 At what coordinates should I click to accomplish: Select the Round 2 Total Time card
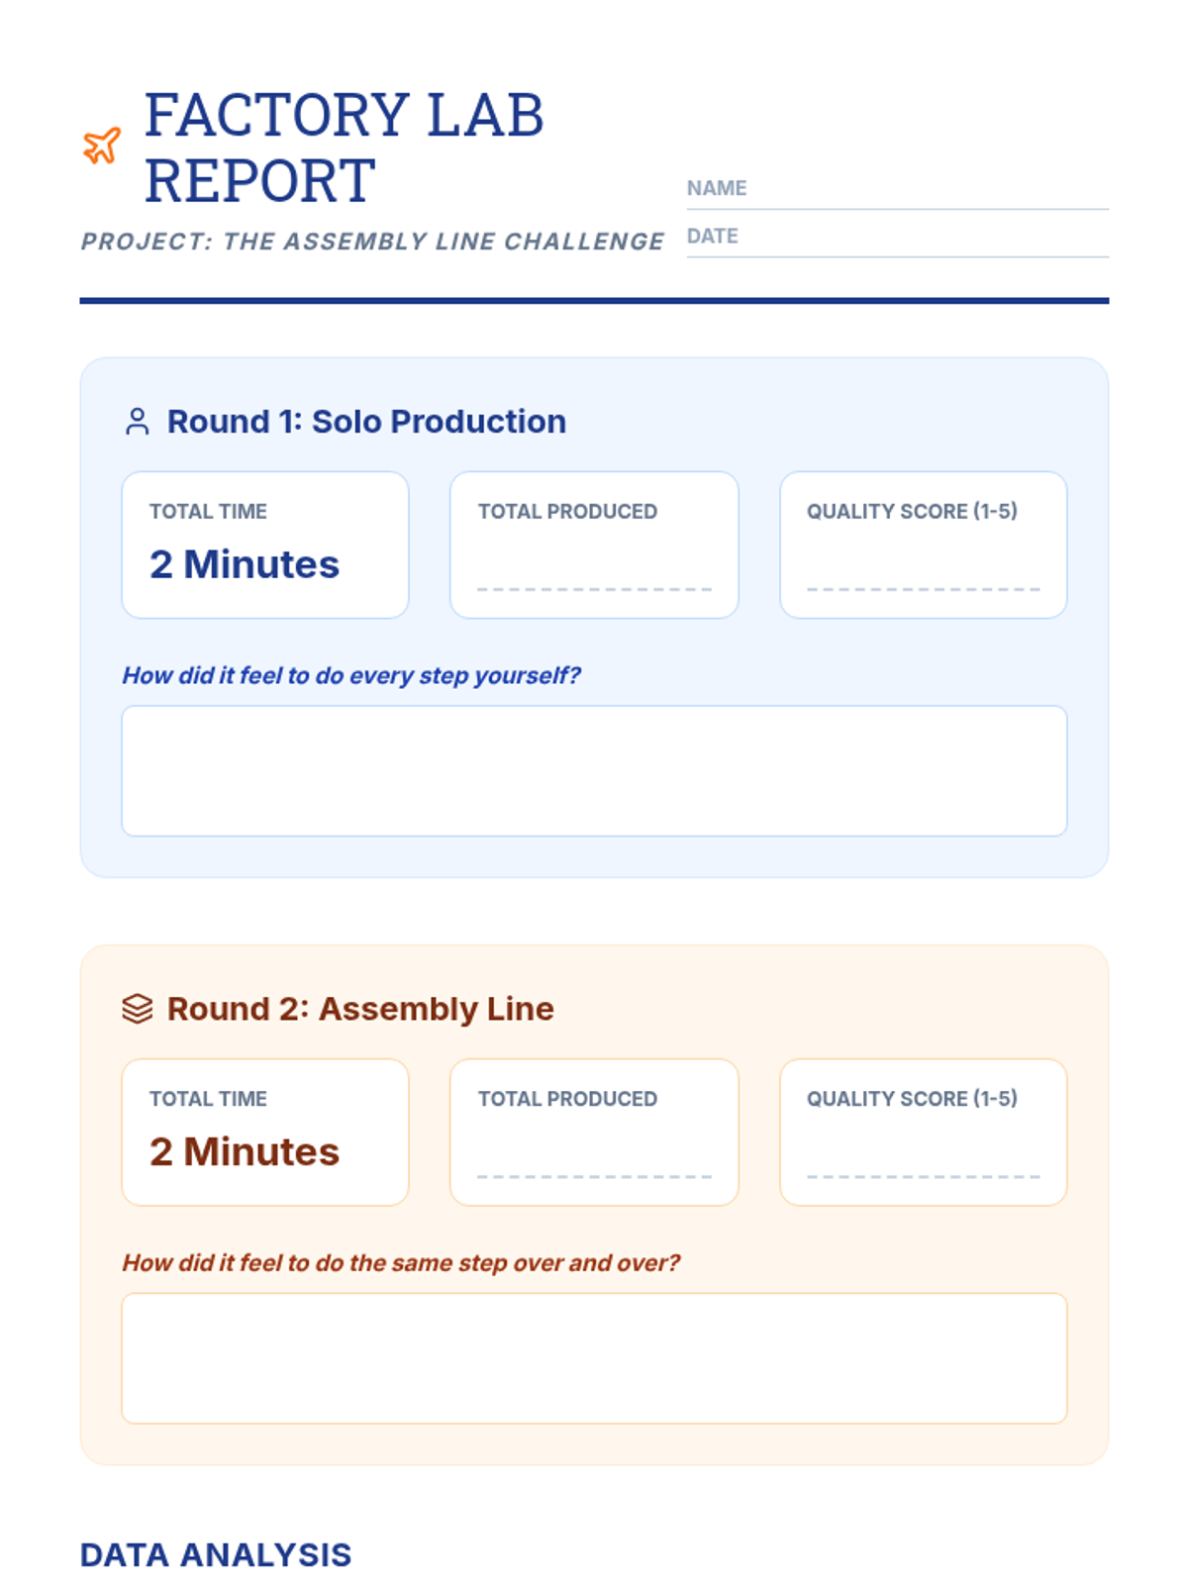pos(265,1132)
